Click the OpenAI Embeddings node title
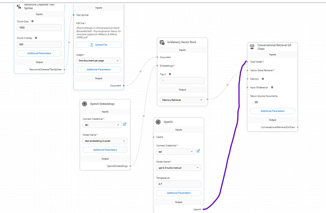326x213 pixels. [x=102, y=104]
